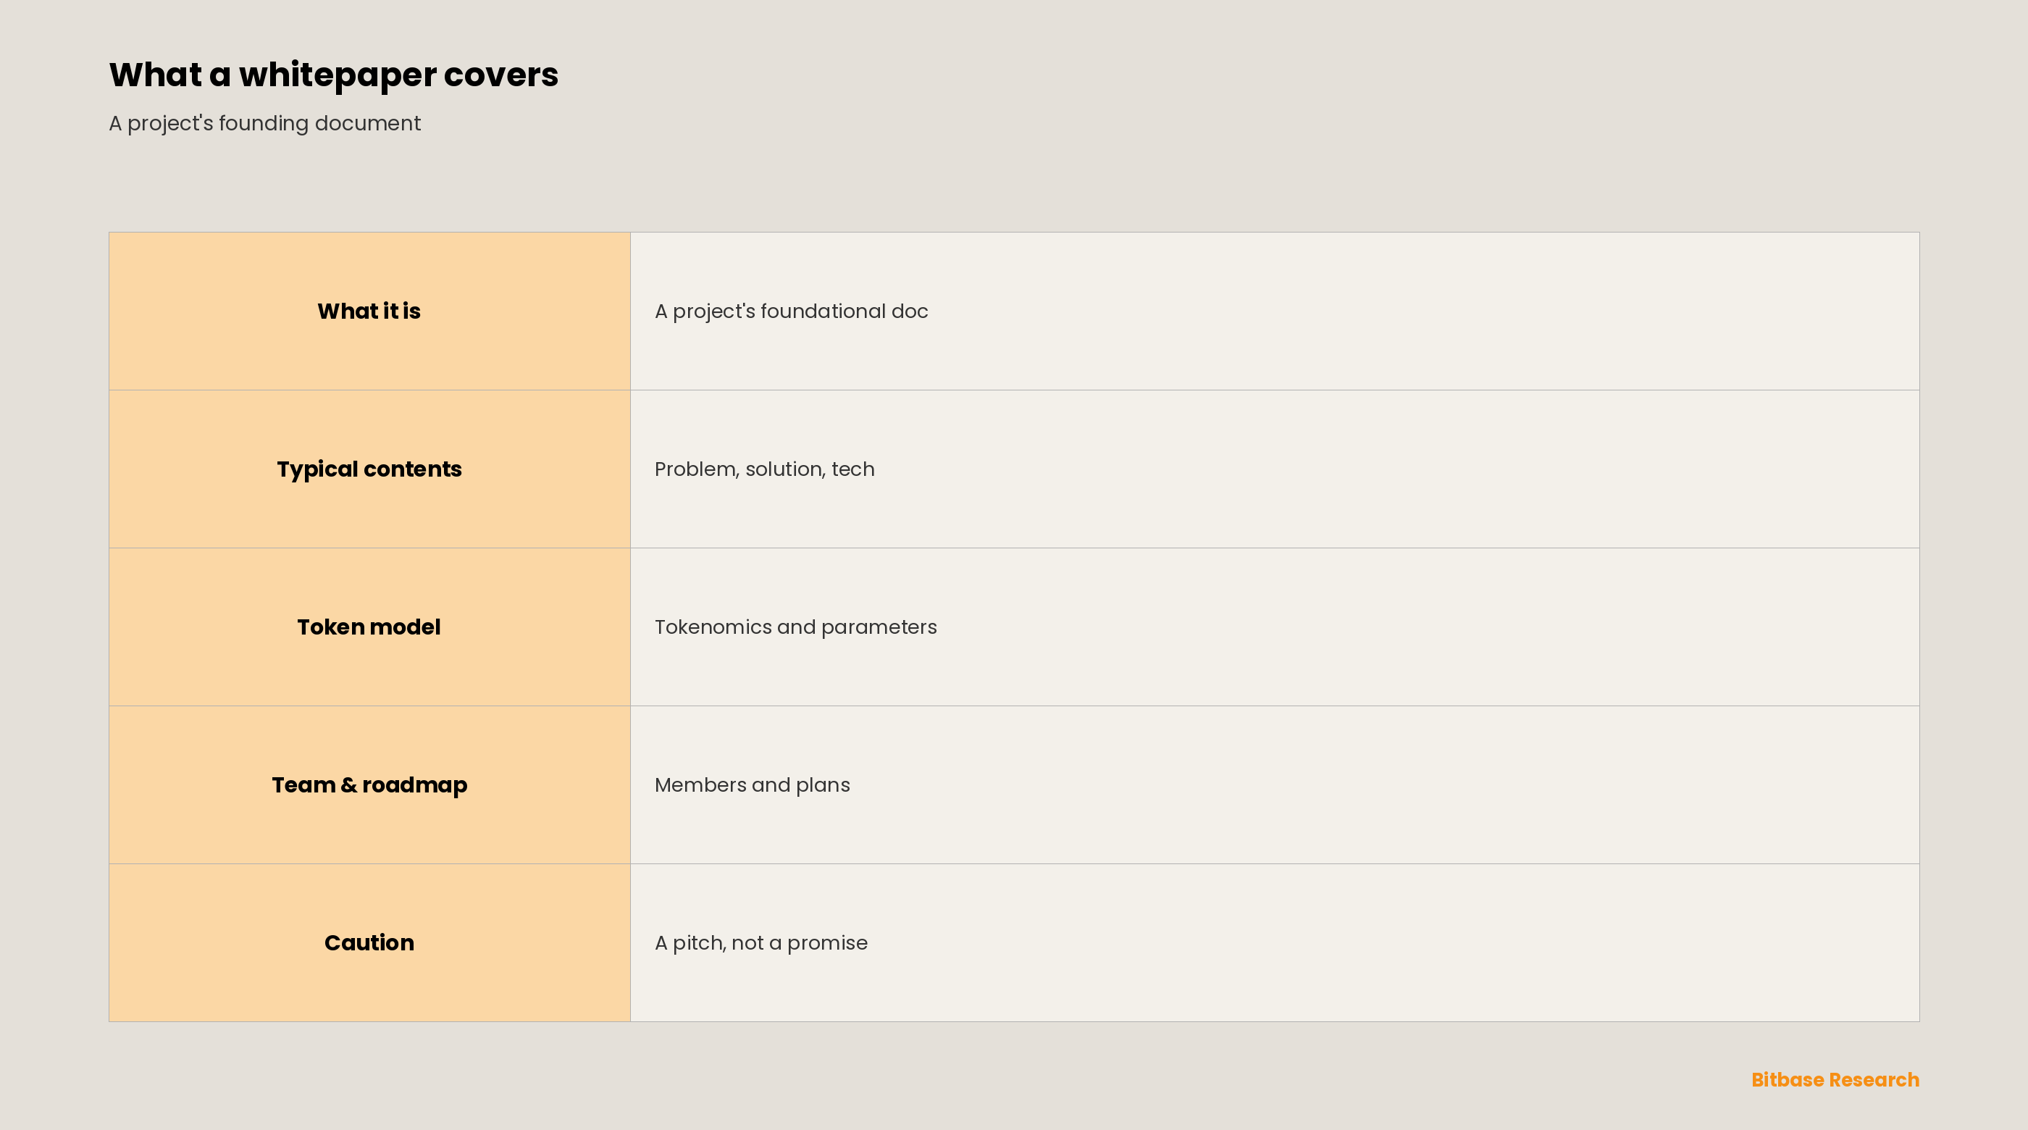
Task: Click the slide title 'What a whitepaper covers'
Action: point(333,75)
